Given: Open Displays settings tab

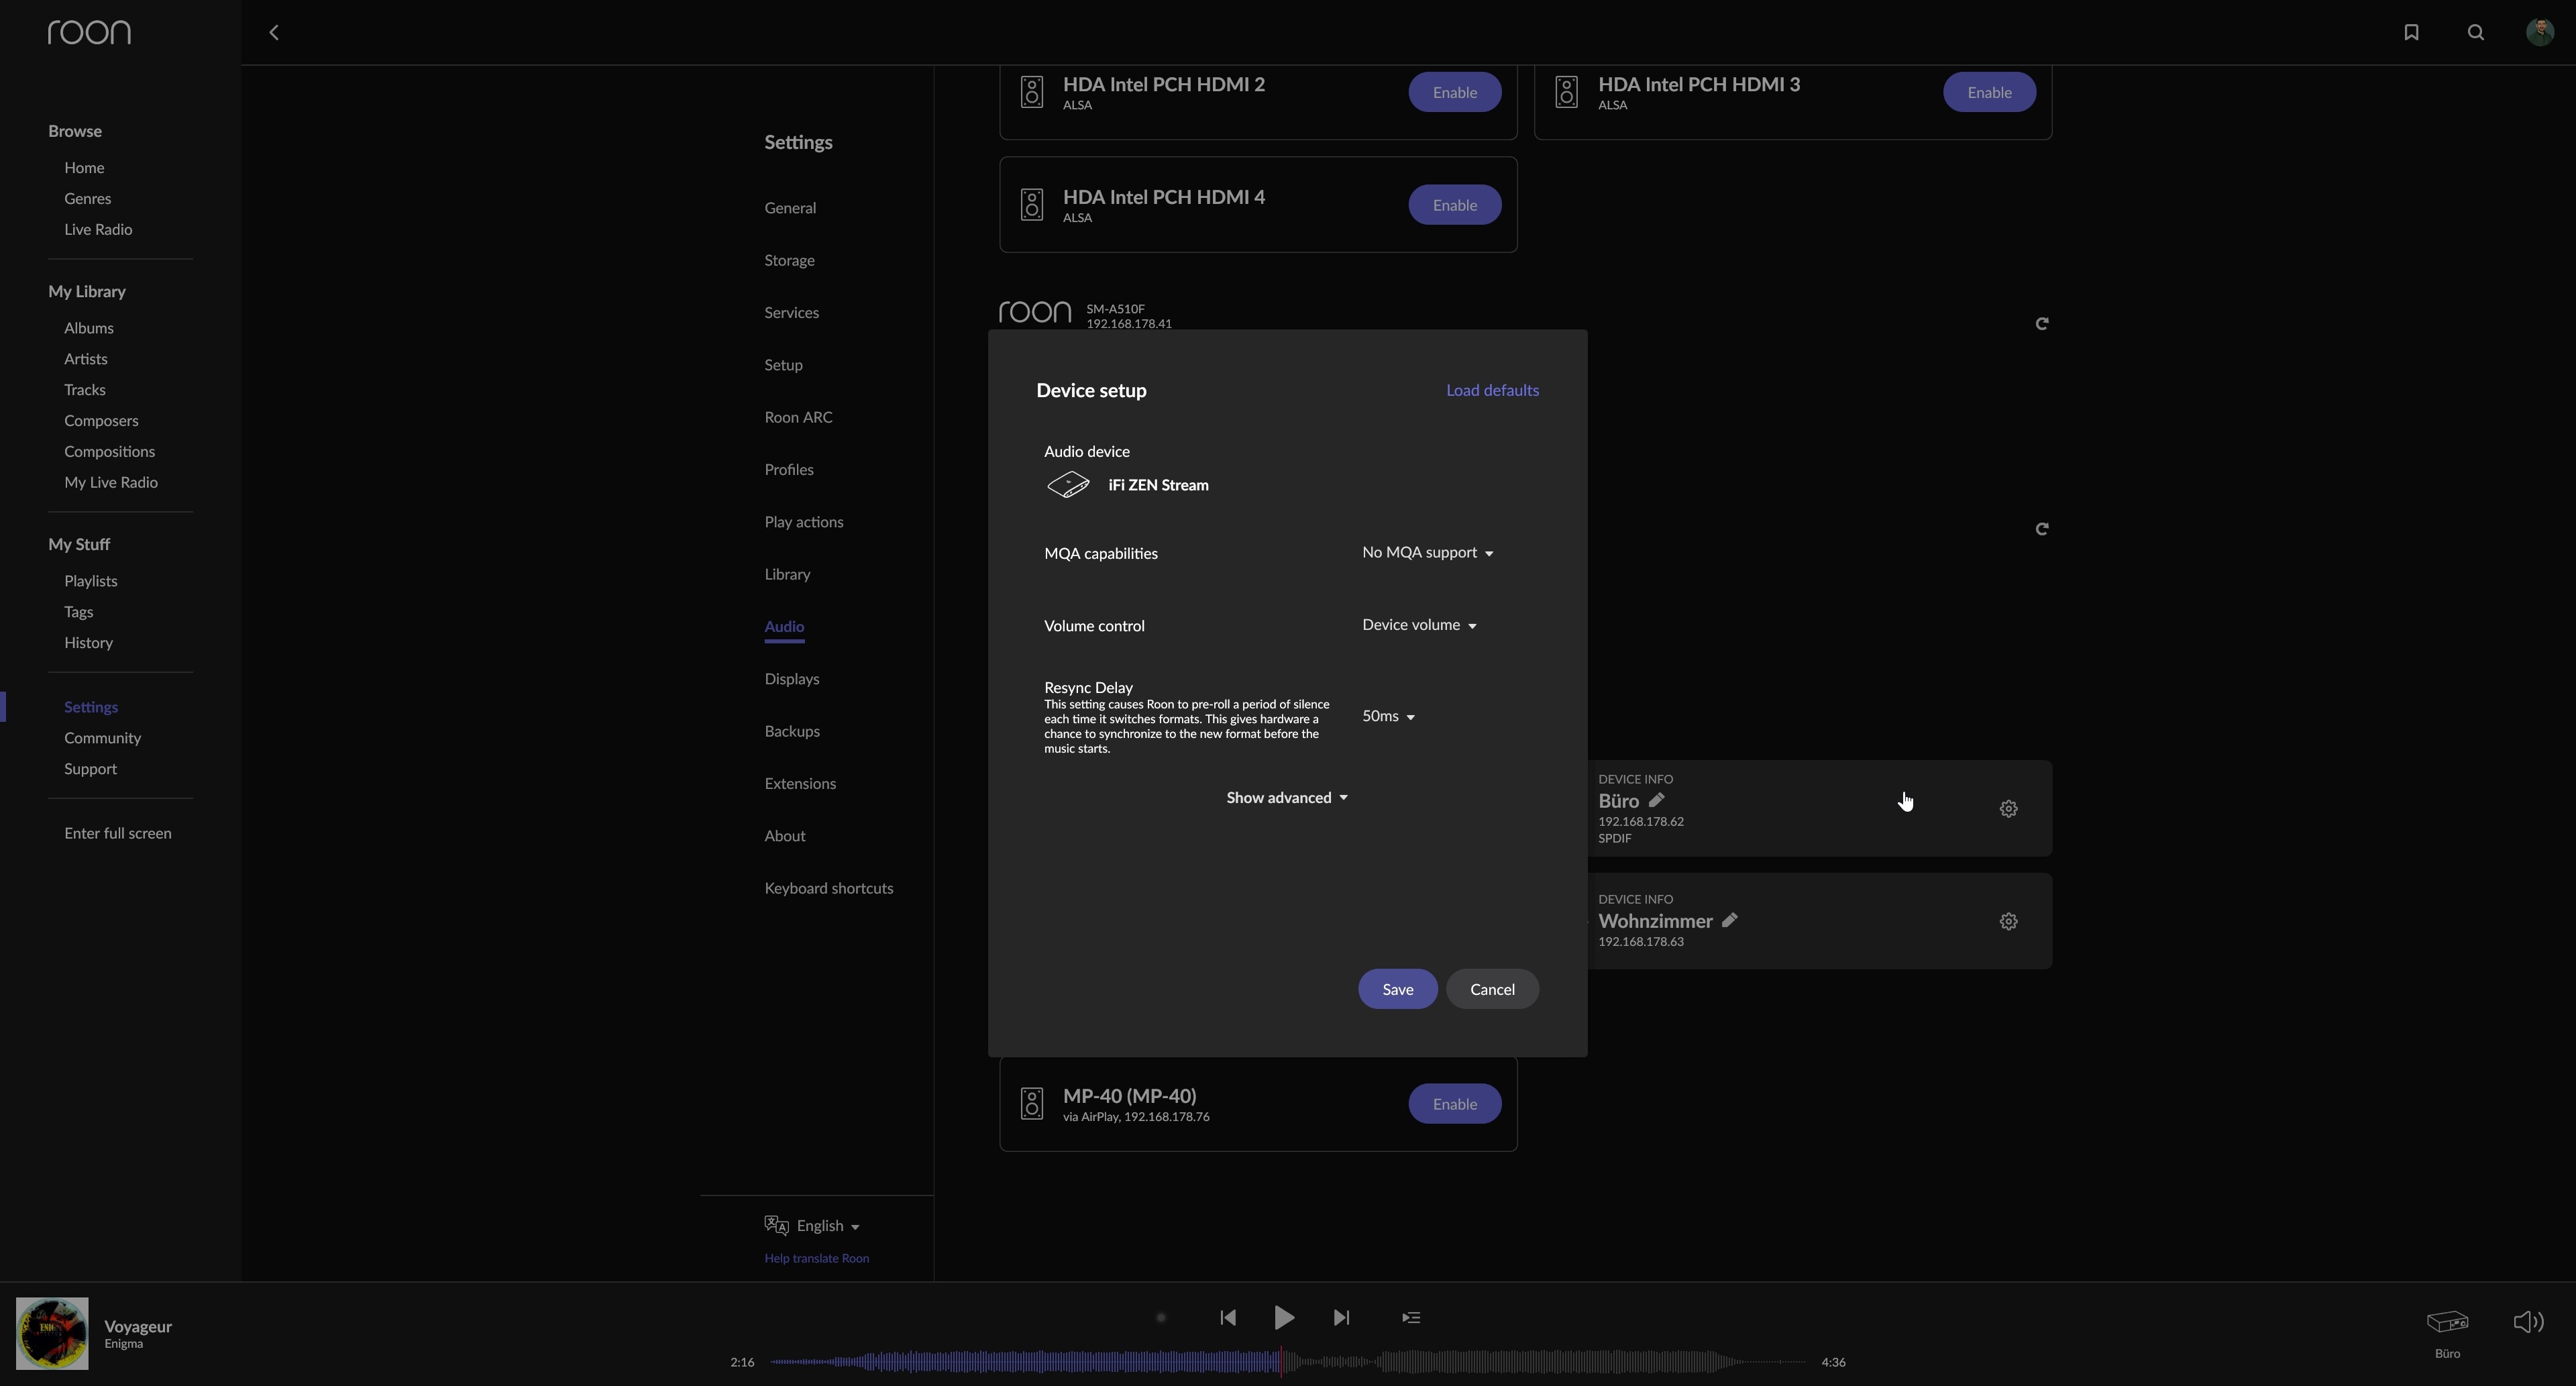Looking at the screenshot, I should (x=791, y=679).
